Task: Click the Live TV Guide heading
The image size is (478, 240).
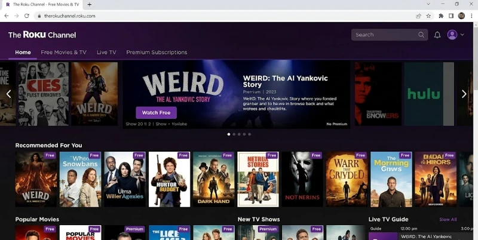Action: 388,219
